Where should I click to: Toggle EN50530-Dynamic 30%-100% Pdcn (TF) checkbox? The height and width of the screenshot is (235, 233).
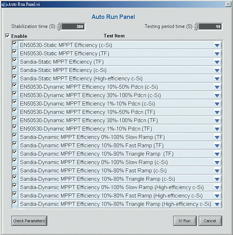[x=15, y=119]
